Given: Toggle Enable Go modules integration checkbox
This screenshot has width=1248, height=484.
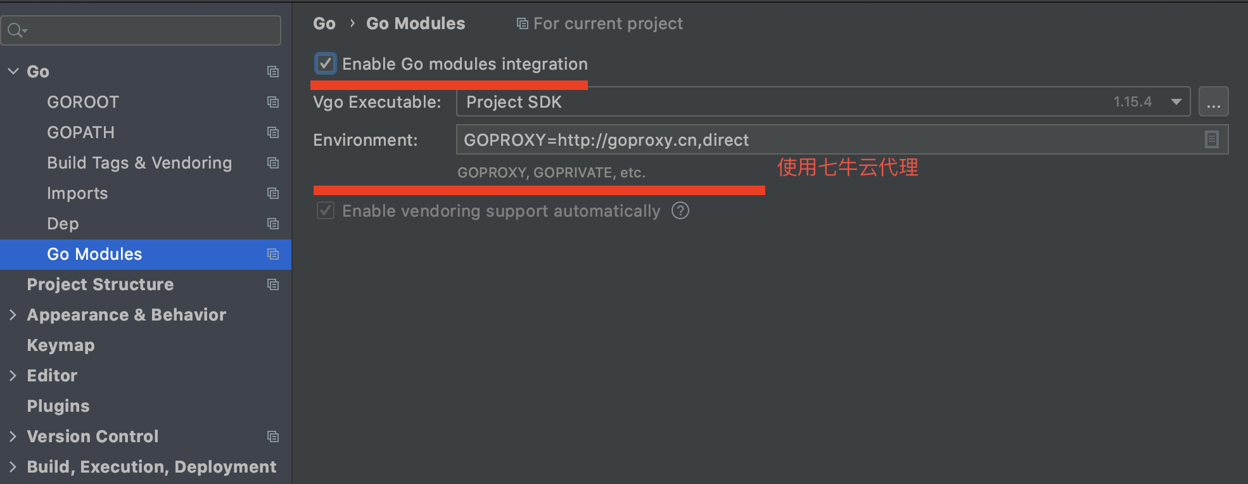Looking at the screenshot, I should [326, 63].
